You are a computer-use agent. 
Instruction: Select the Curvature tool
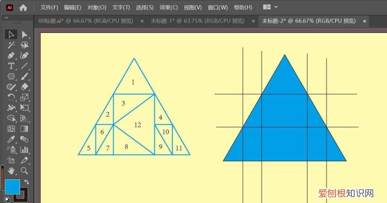(24, 56)
